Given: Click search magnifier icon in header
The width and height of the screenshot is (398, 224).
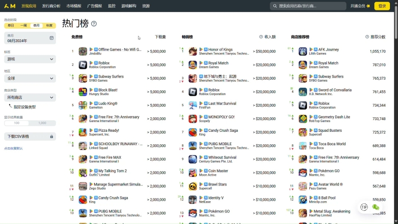Looking at the screenshot, I should click(x=275, y=6).
